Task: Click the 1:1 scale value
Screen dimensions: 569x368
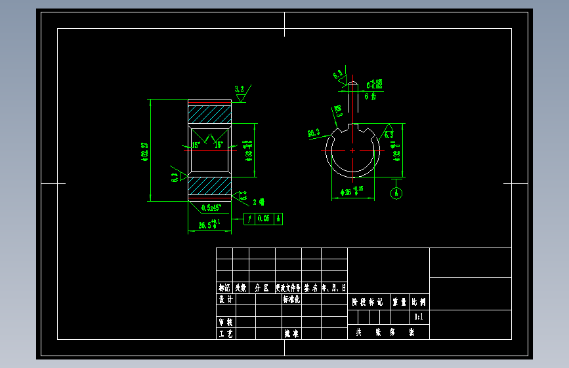Action: [419, 317]
